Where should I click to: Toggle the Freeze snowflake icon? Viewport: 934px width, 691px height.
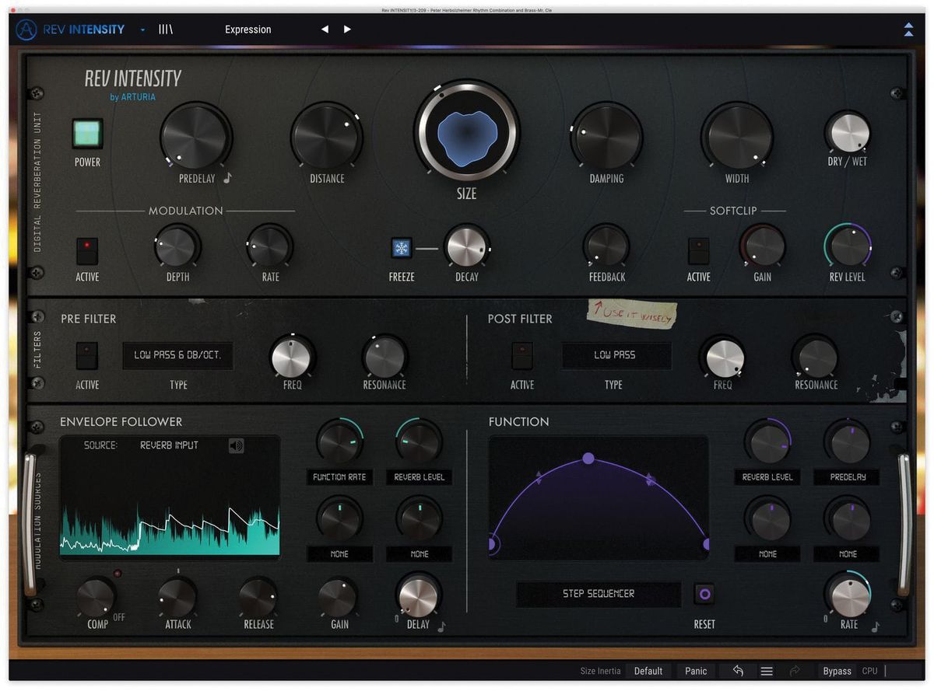coord(402,246)
